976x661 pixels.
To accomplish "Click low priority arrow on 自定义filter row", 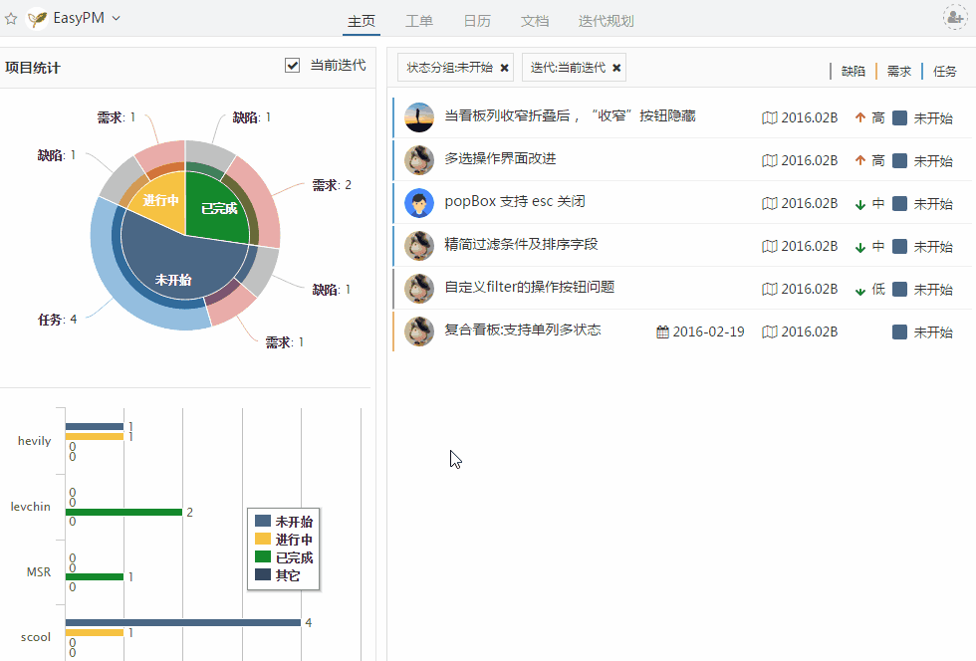I will pyautogui.click(x=860, y=290).
